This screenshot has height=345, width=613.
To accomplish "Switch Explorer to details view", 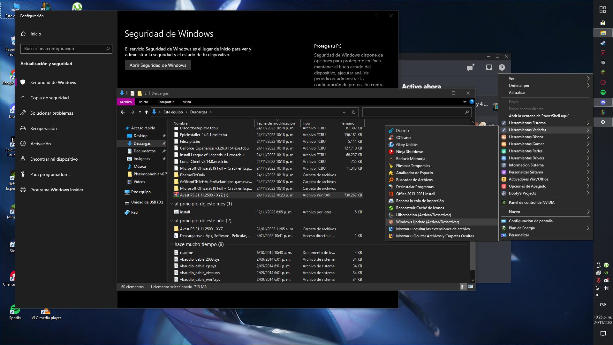I will coord(462,287).
